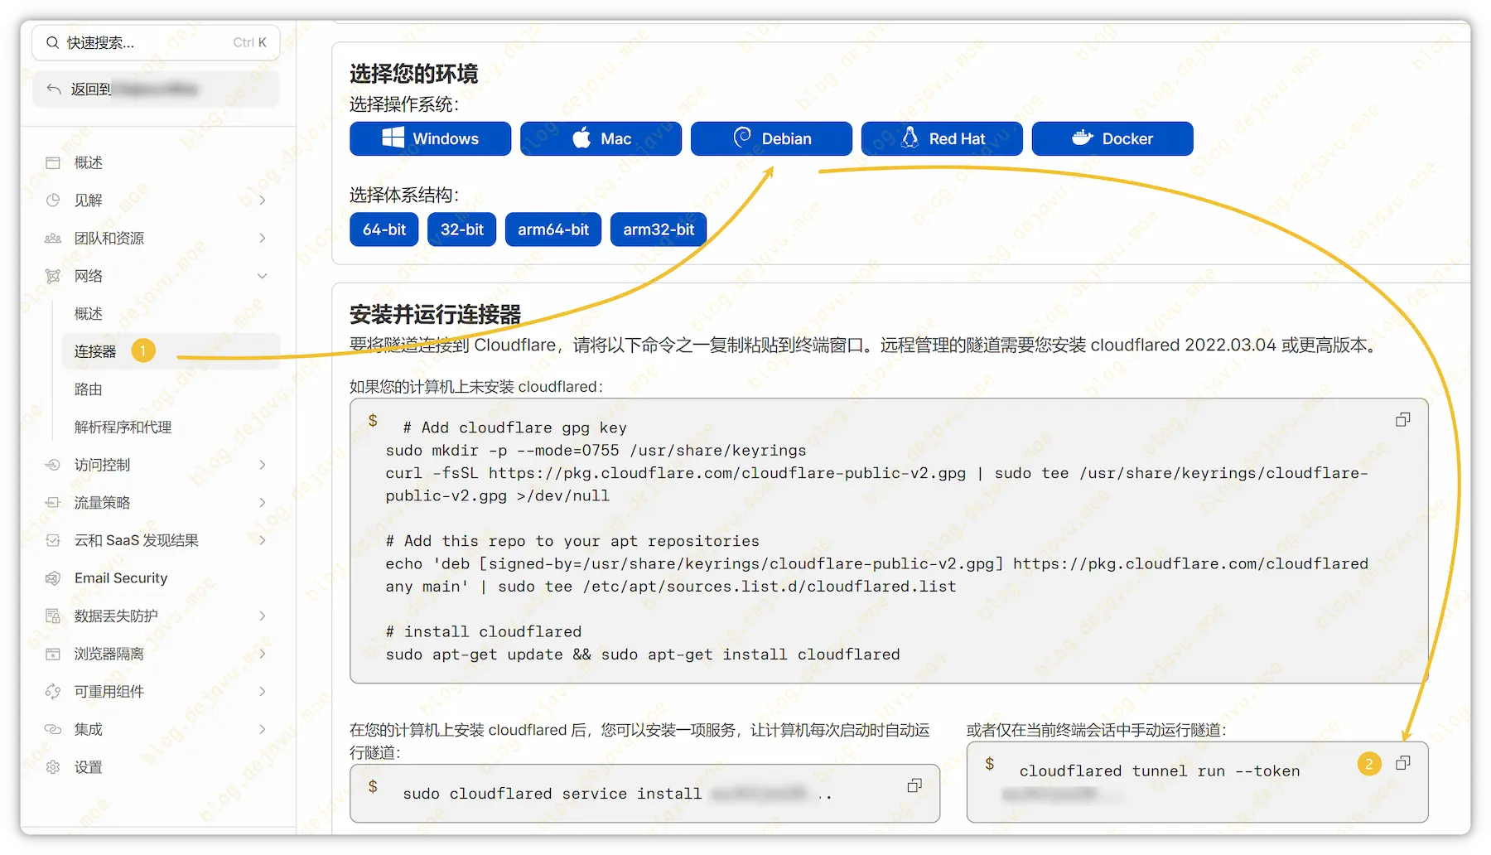
Task: Collapse the 网络 section in the sidebar
Action: click(x=263, y=276)
